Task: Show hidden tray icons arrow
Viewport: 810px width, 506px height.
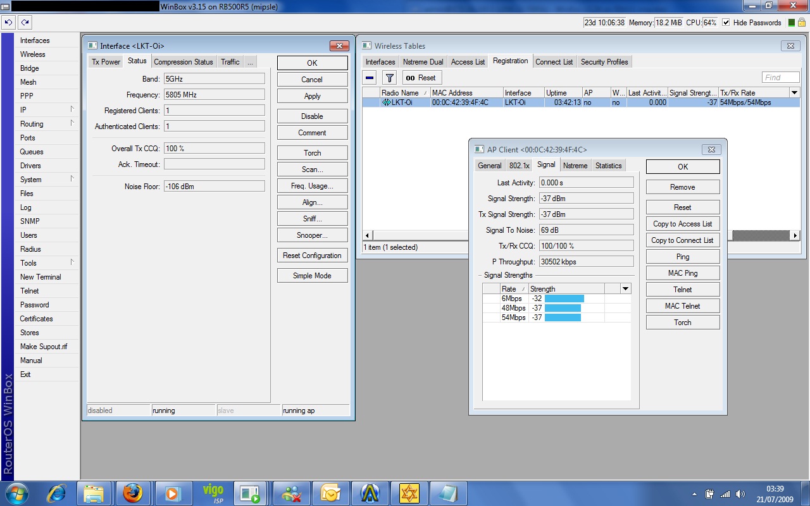Action: click(695, 493)
